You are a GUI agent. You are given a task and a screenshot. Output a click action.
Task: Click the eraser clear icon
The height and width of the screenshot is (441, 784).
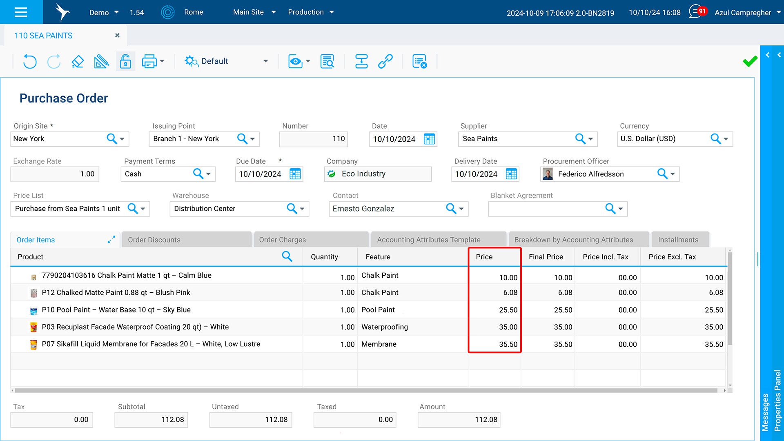pyautogui.click(x=78, y=61)
